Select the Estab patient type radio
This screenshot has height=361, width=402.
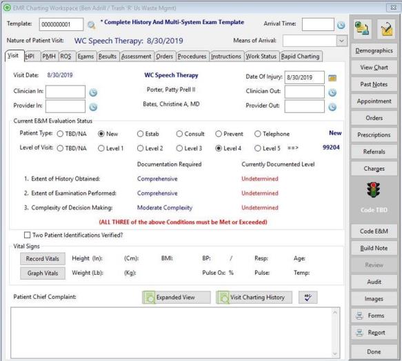click(140, 134)
